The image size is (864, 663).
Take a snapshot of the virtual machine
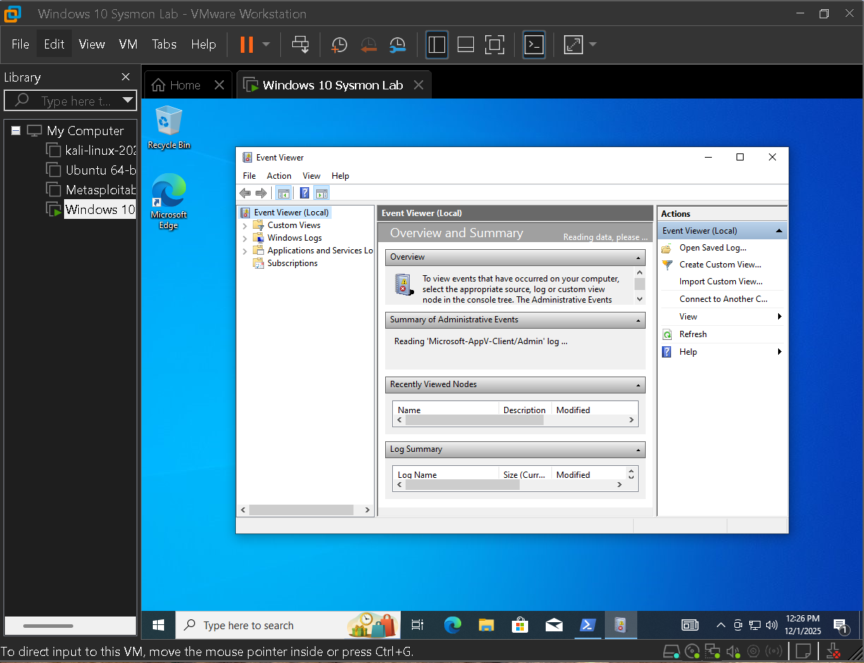tap(339, 44)
